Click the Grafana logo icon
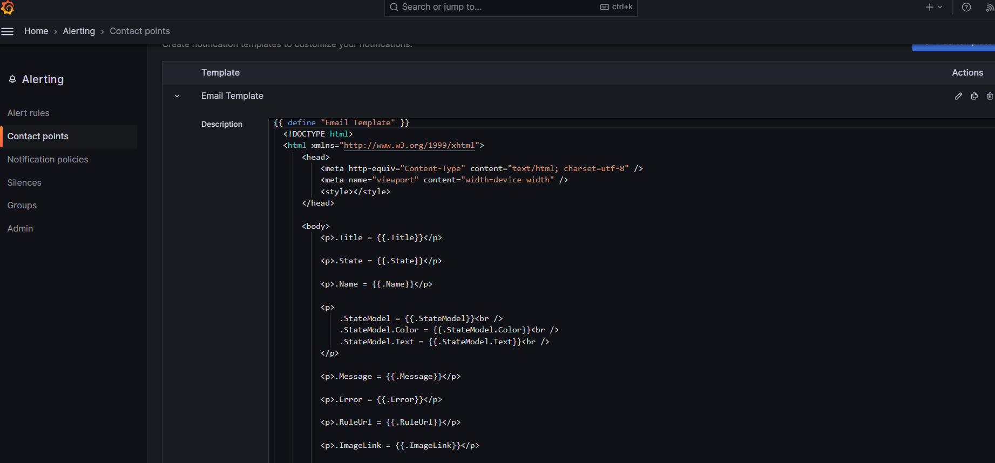 click(8, 7)
